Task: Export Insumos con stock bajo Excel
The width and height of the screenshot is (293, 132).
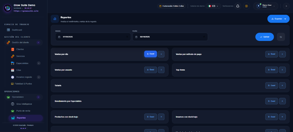Action: pyautogui.click(x=272, y=117)
